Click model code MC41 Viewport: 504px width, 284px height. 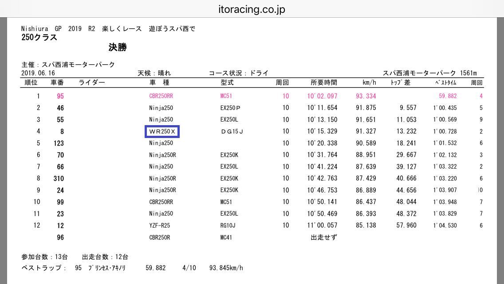[226, 237]
